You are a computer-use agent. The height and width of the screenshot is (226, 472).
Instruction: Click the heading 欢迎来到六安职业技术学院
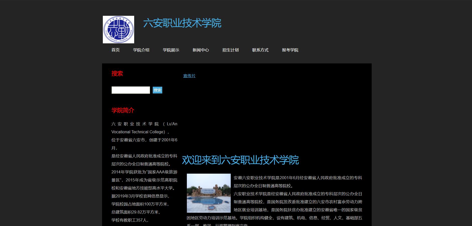(240, 160)
